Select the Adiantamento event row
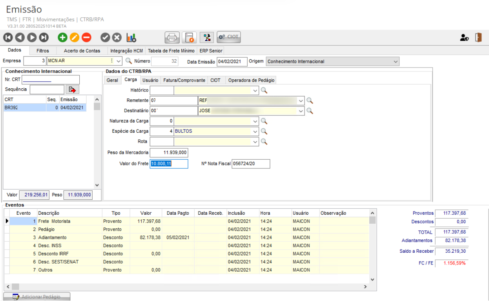This screenshot has width=489, height=301. point(52,237)
